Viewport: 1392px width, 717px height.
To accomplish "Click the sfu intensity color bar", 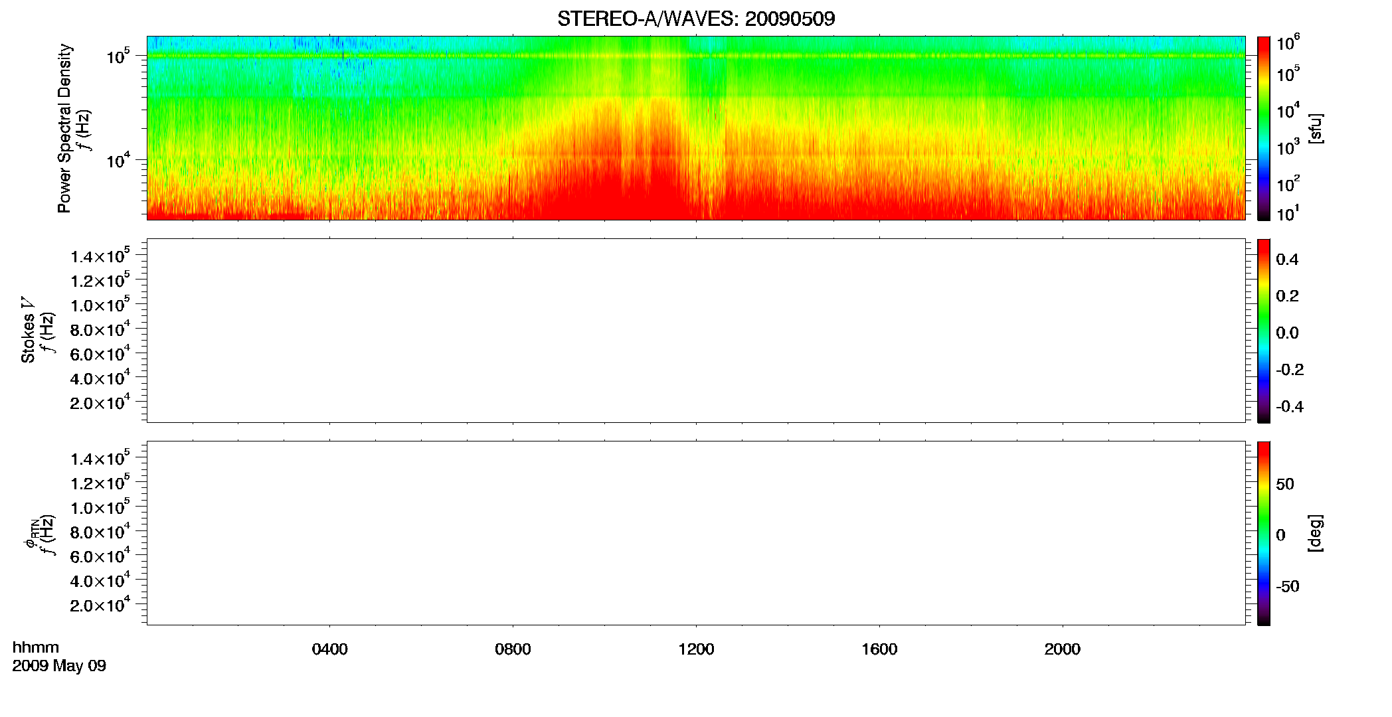I will tap(1264, 128).
